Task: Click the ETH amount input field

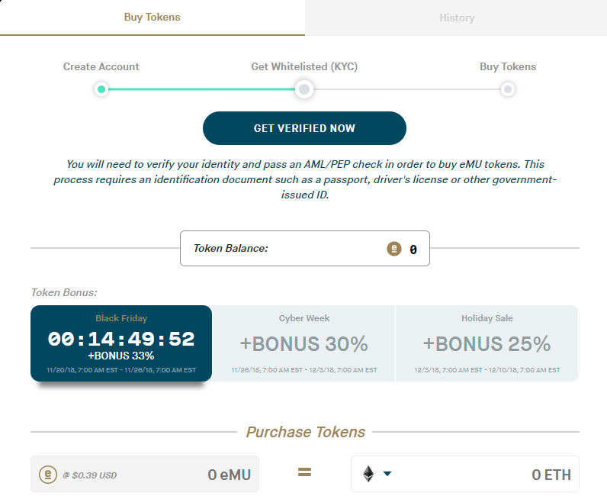Action: point(465,475)
